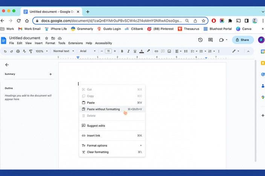The image size is (265, 176).
Task: Open the comments history icon
Action: (210, 40)
